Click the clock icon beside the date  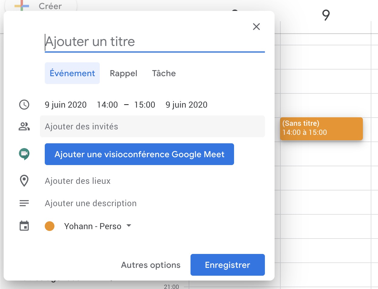[24, 105]
